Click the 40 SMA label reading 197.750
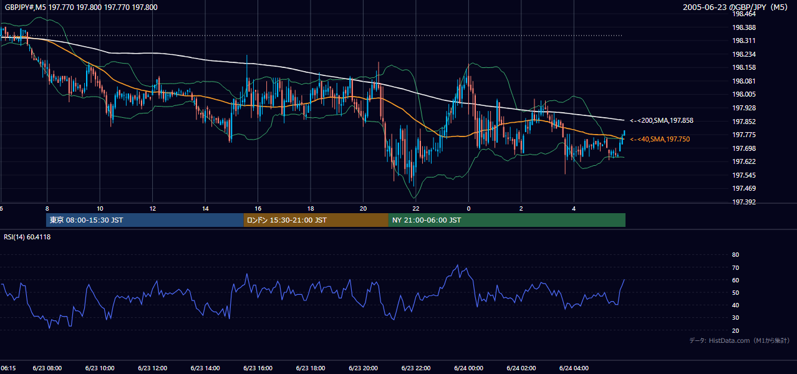The image size is (797, 374). [659, 139]
